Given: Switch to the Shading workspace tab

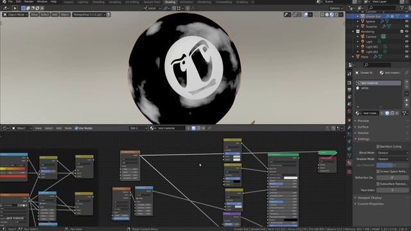Looking at the screenshot, I should 170,2.
